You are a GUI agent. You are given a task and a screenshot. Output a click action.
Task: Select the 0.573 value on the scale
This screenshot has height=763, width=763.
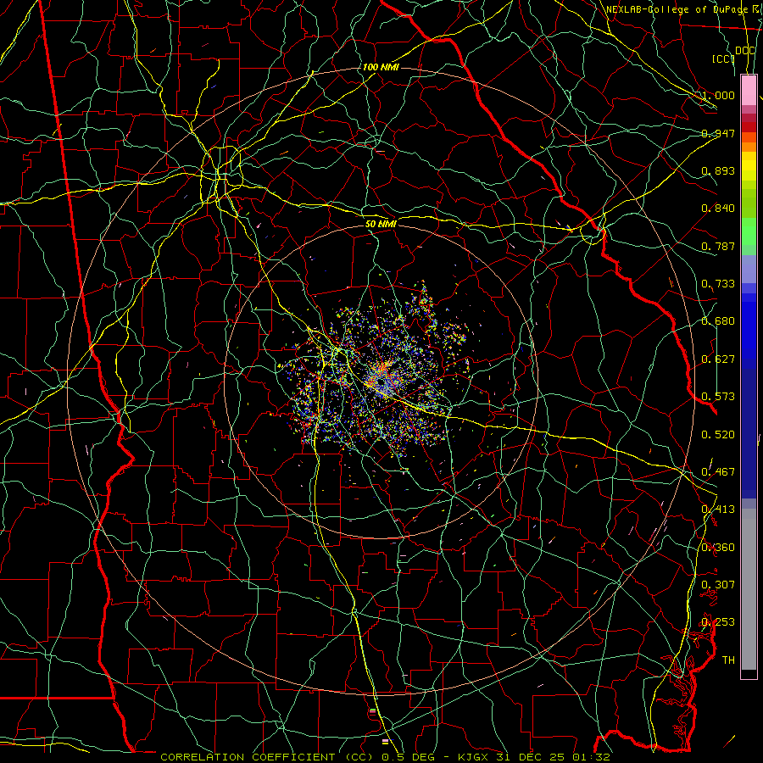point(718,397)
